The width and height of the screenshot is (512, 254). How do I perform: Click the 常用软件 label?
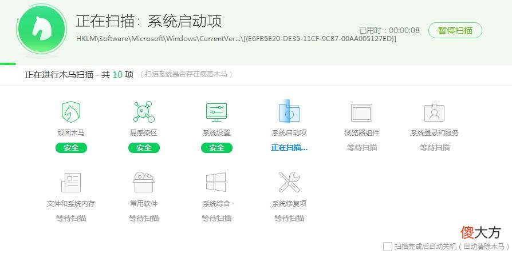coord(144,204)
